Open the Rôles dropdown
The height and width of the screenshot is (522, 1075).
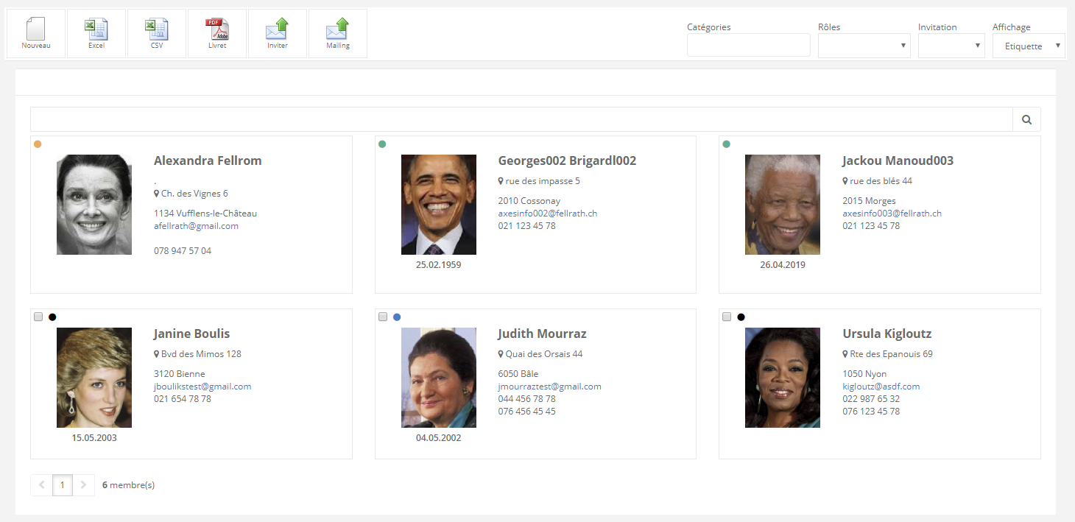864,46
